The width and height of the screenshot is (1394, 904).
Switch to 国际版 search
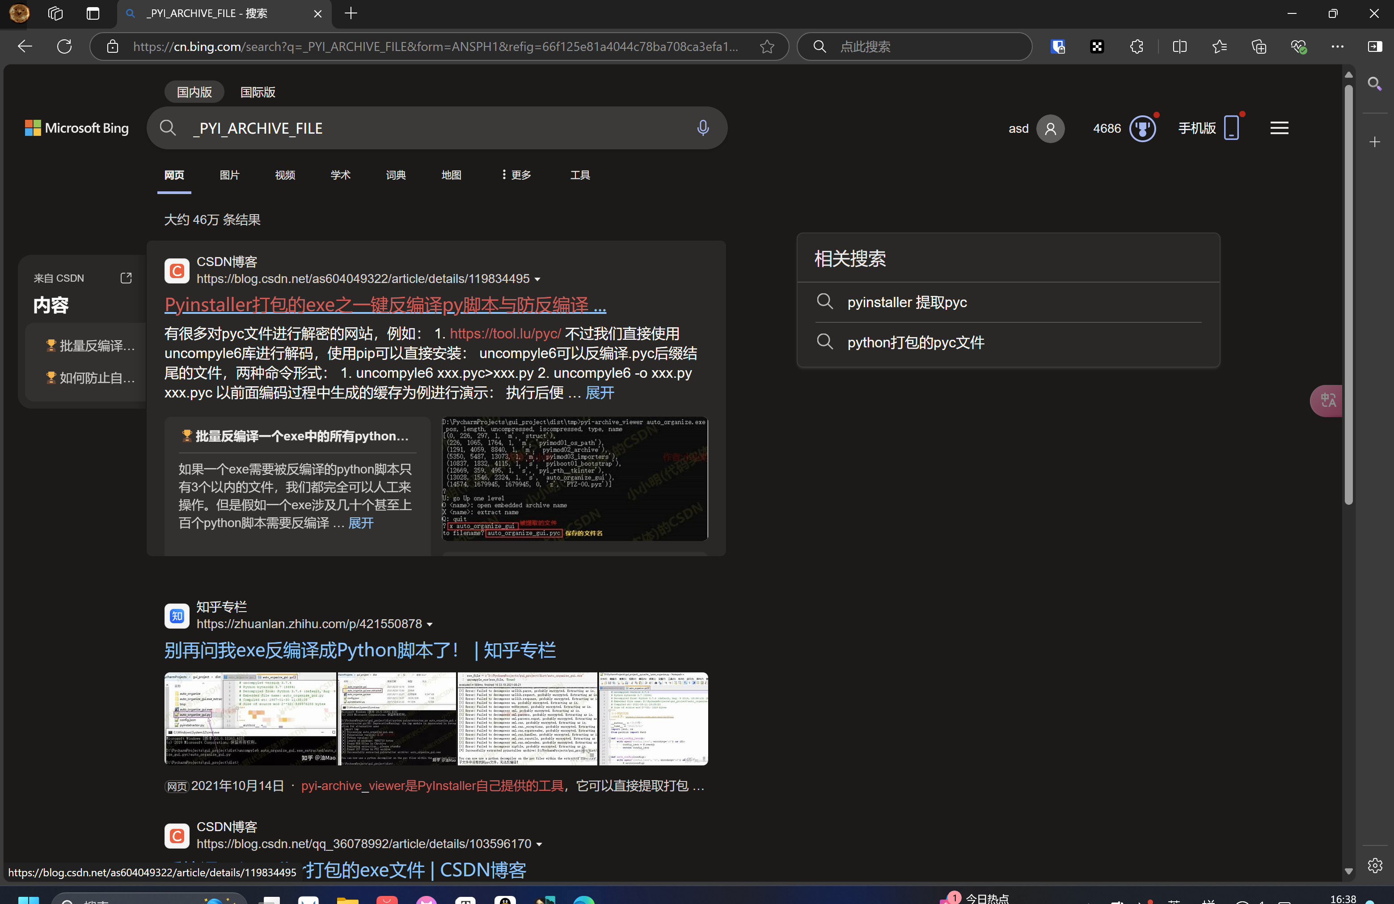[x=258, y=92]
